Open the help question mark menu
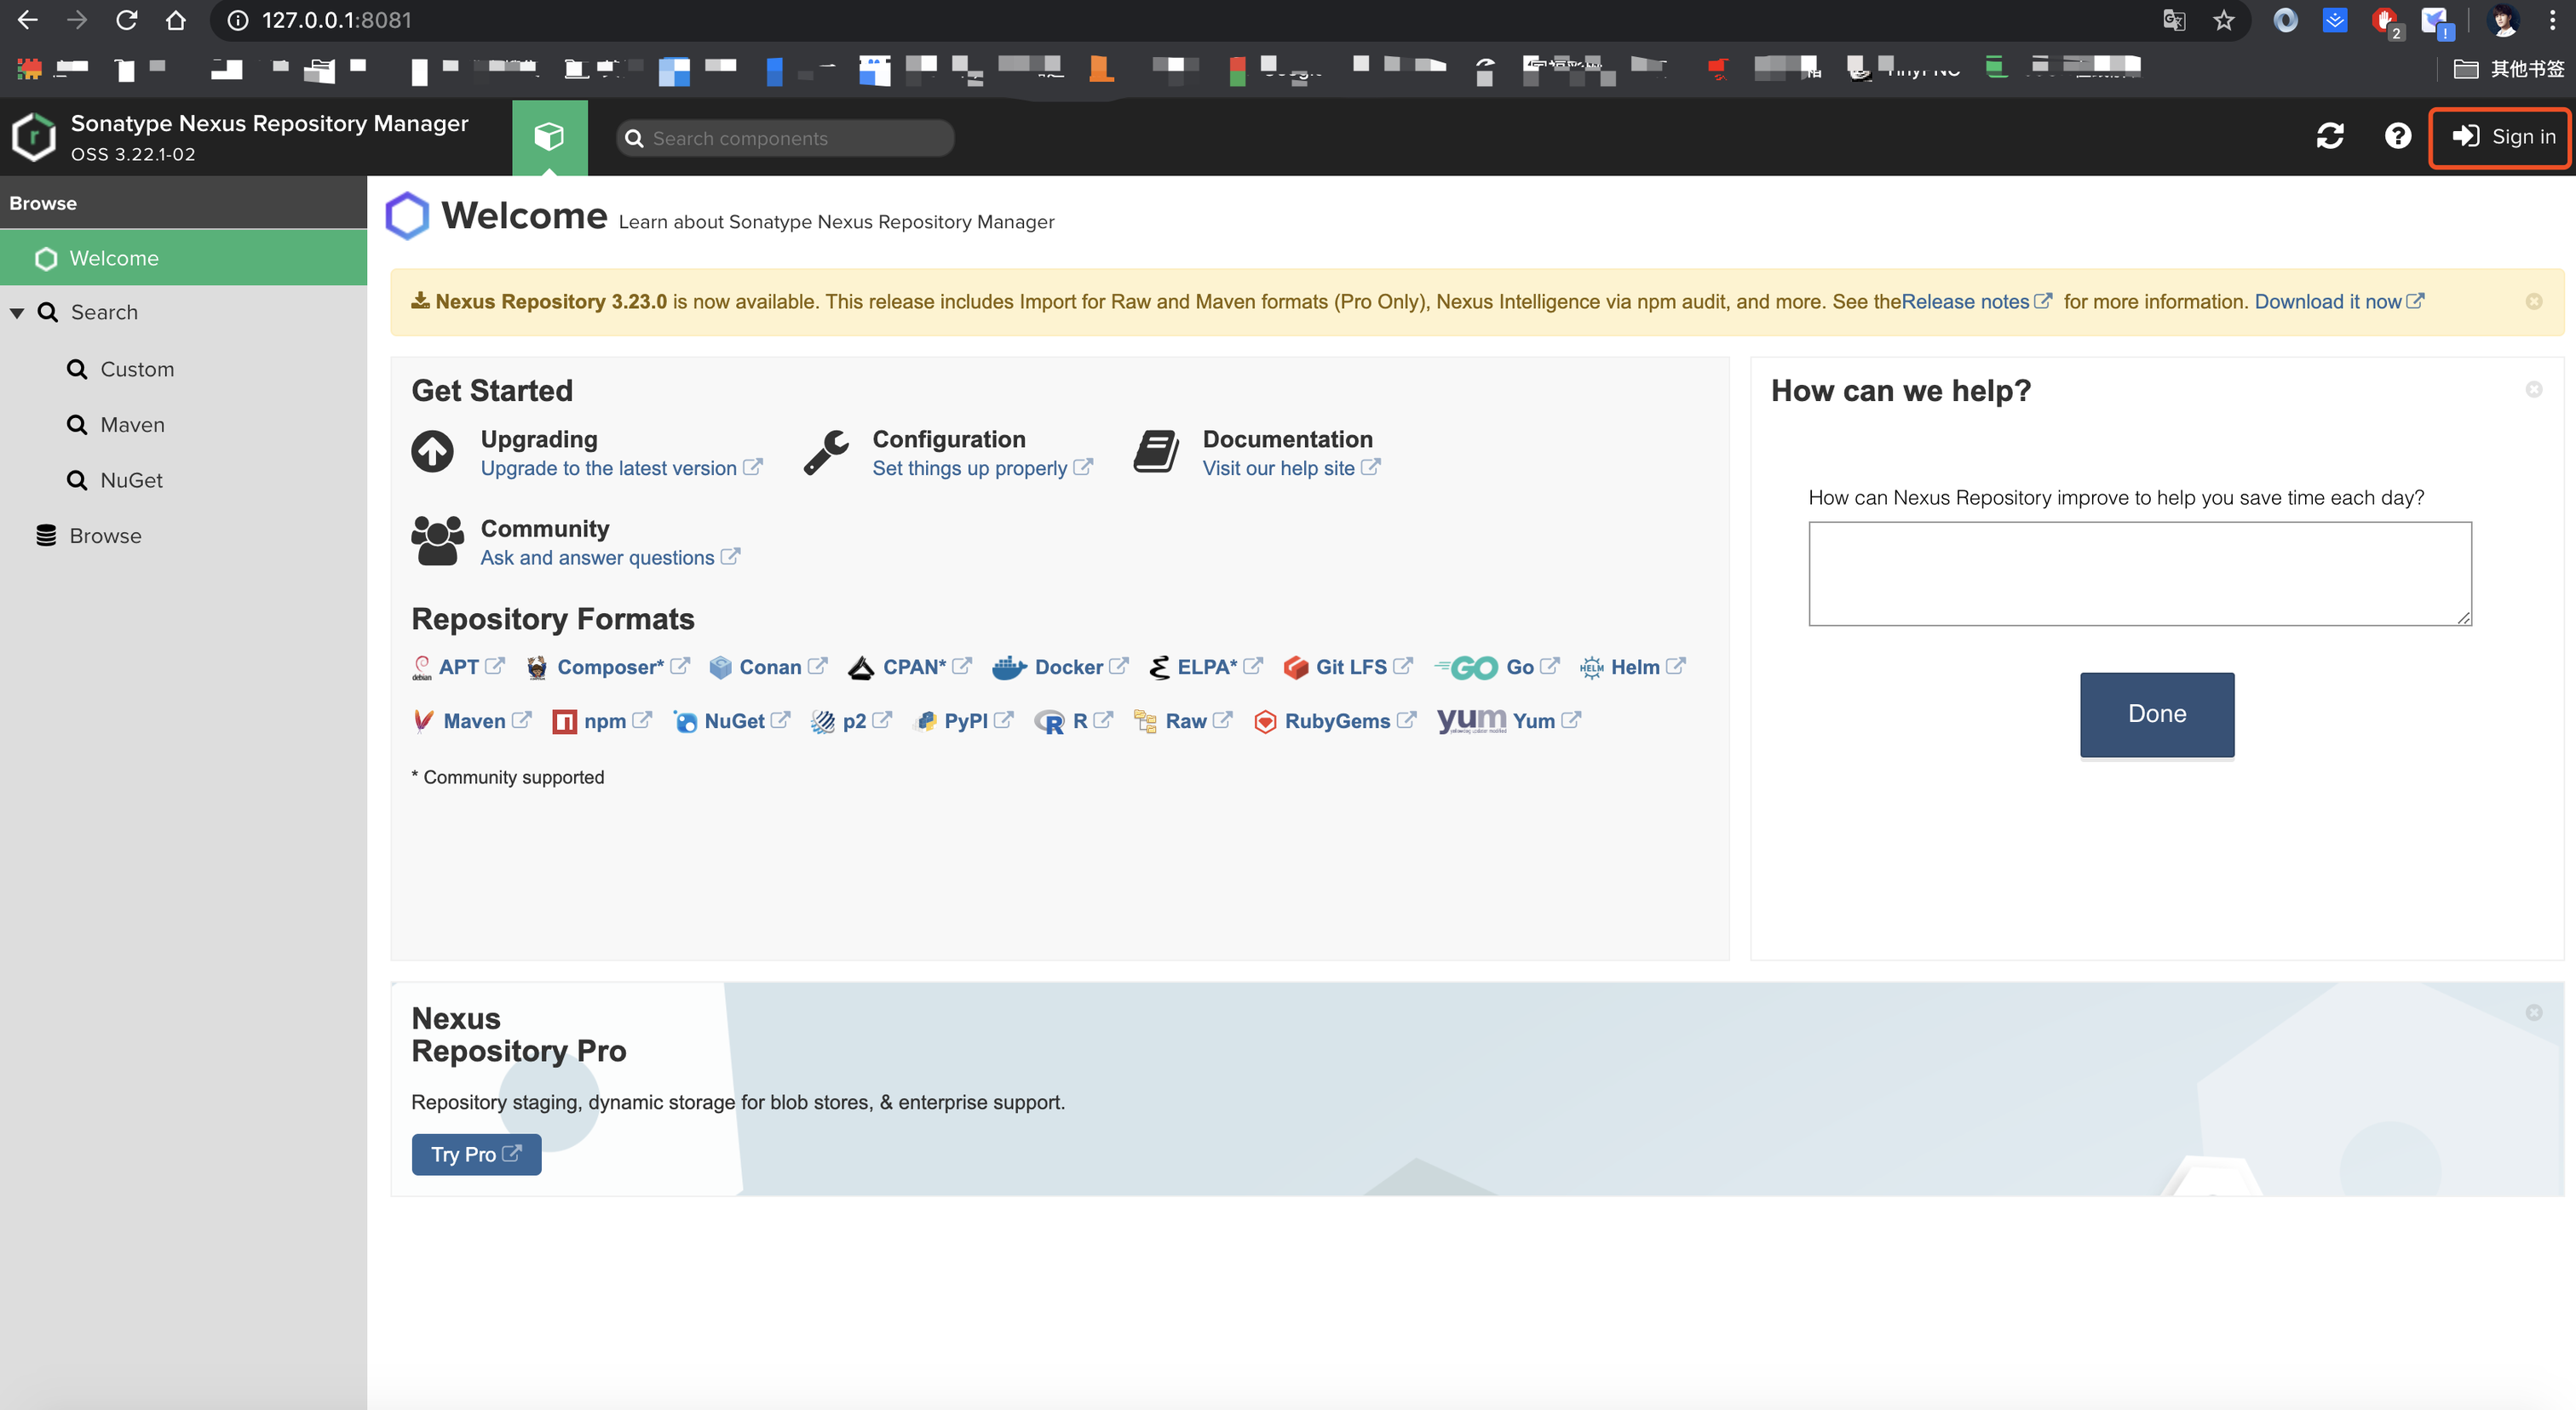Viewport: 2576px width, 1410px height. [2397, 137]
